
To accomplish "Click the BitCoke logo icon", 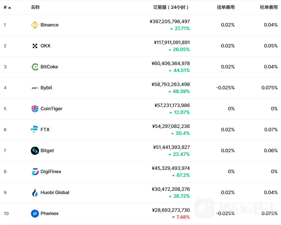I will pos(35,67).
